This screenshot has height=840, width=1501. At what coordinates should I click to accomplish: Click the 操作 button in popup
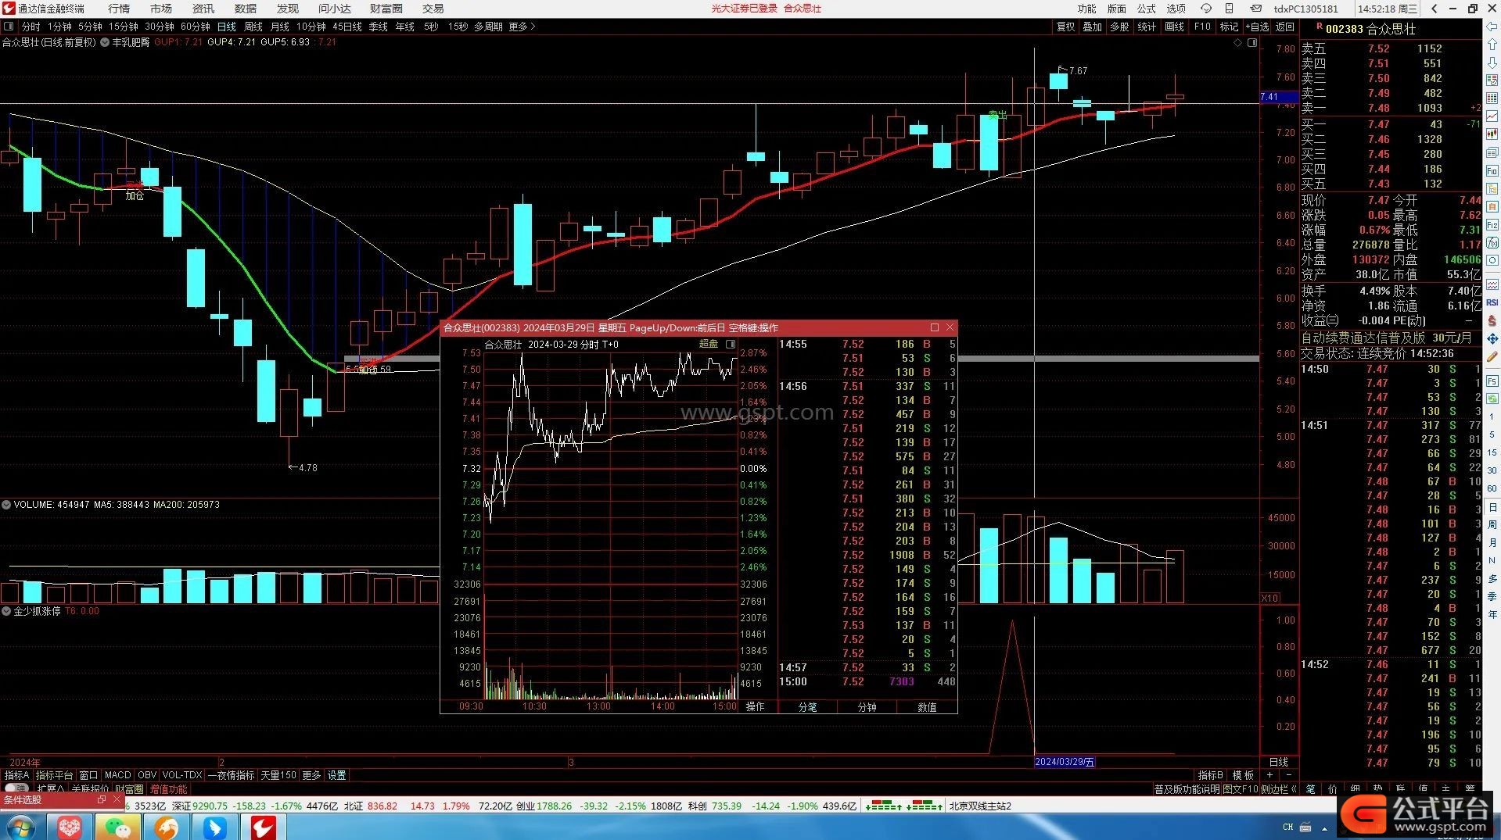click(x=755, y=706)
